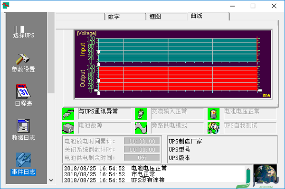The height and width of the screenshot is (189, 285).
Task: Click the UPS communication cable status icon
Action: [68, 114]
